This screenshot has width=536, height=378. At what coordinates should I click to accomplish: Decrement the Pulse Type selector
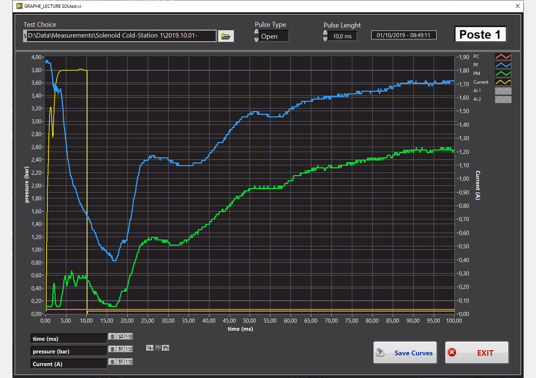256,39
